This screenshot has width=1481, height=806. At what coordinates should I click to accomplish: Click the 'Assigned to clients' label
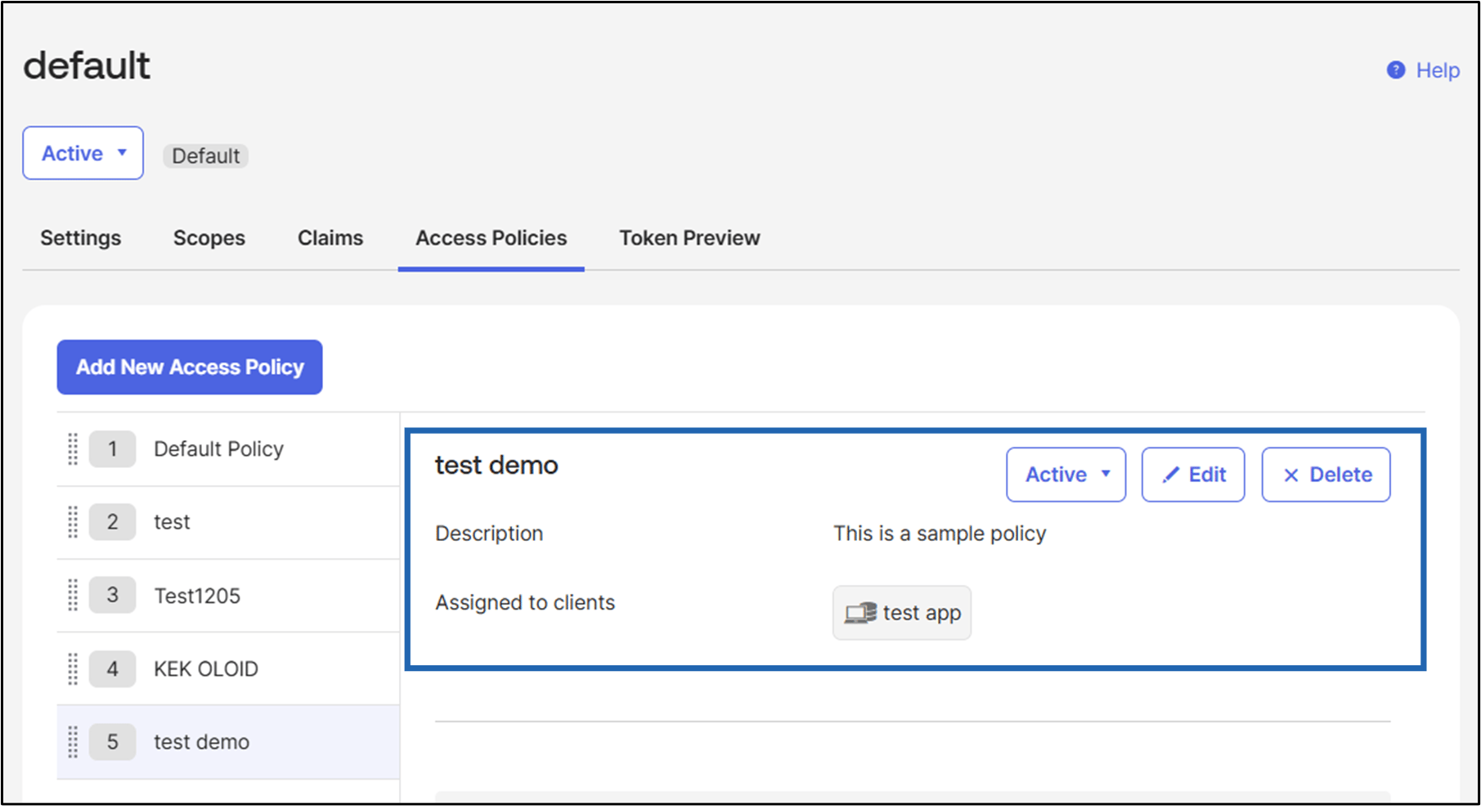click(x=525, y=602)
